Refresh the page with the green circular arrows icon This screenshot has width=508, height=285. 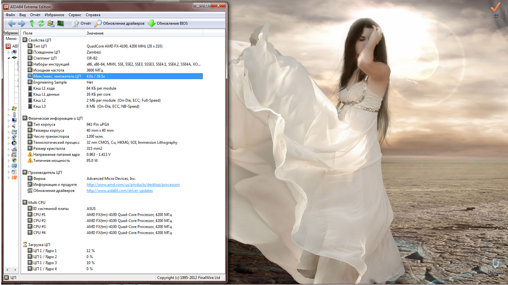41,23
